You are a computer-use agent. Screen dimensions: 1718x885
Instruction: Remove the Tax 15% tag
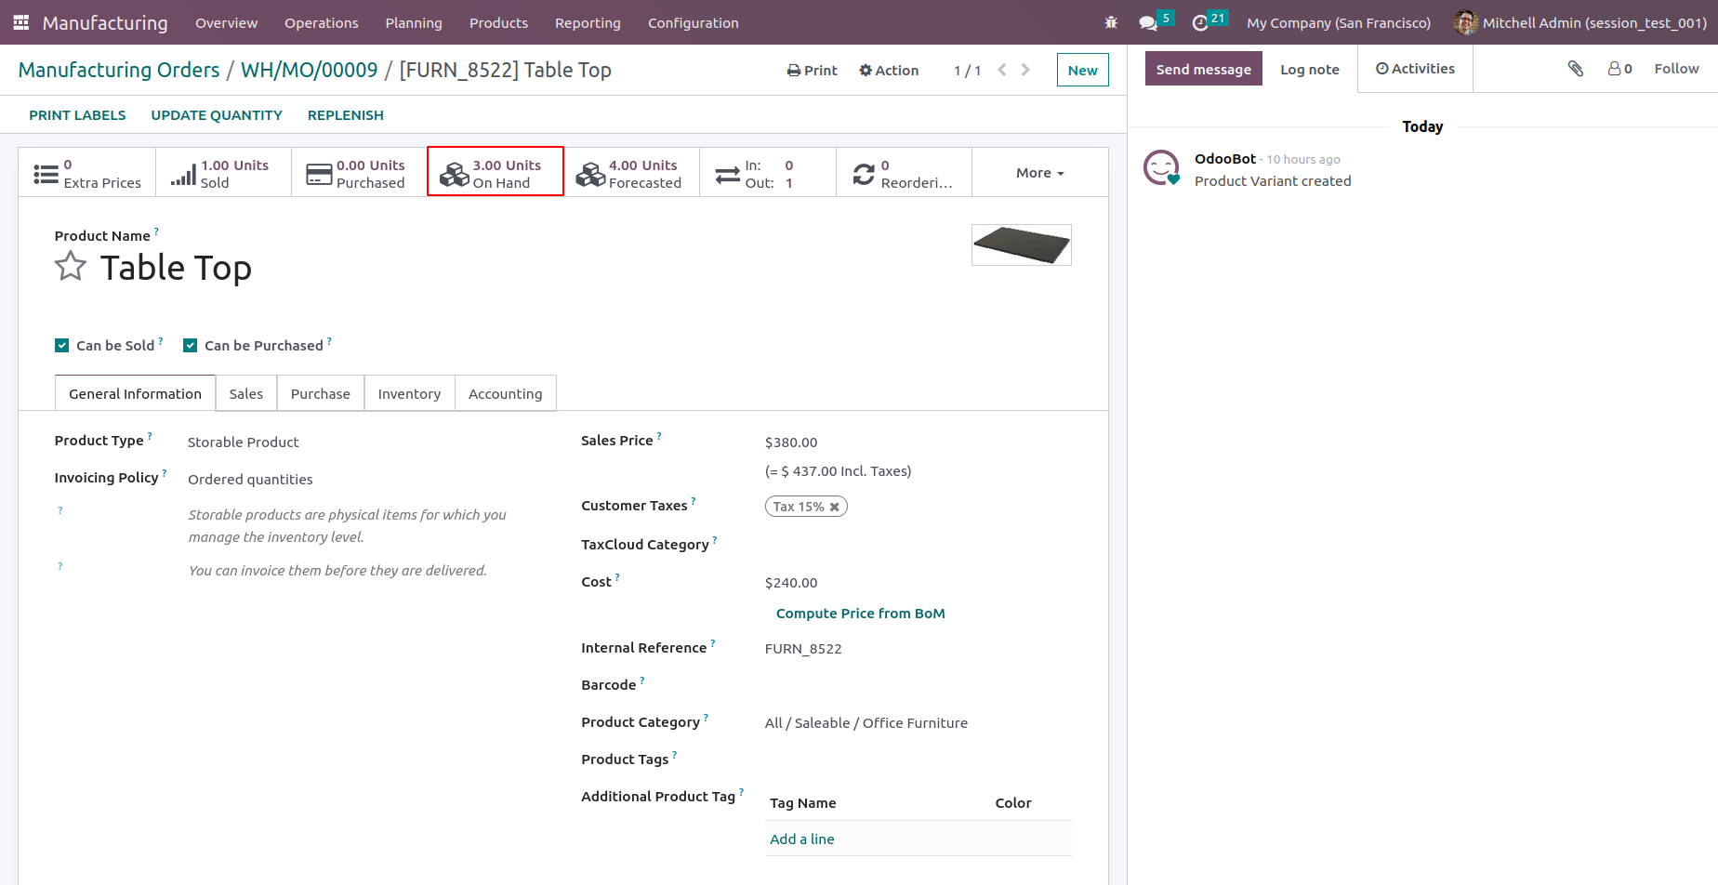(835, 507)
